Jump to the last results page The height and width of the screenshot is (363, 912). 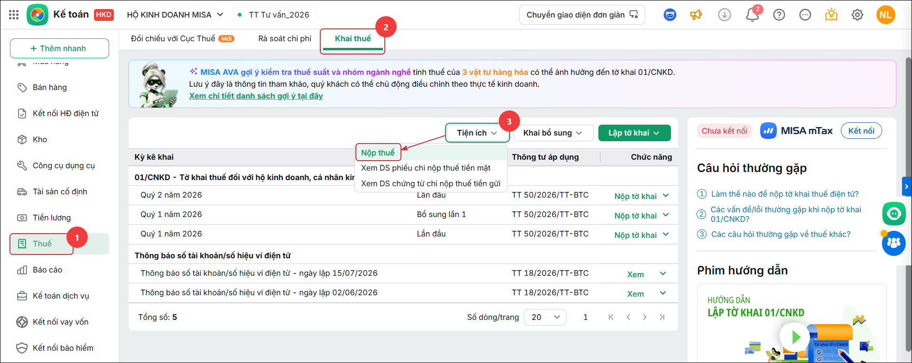[x=662, y=317]
